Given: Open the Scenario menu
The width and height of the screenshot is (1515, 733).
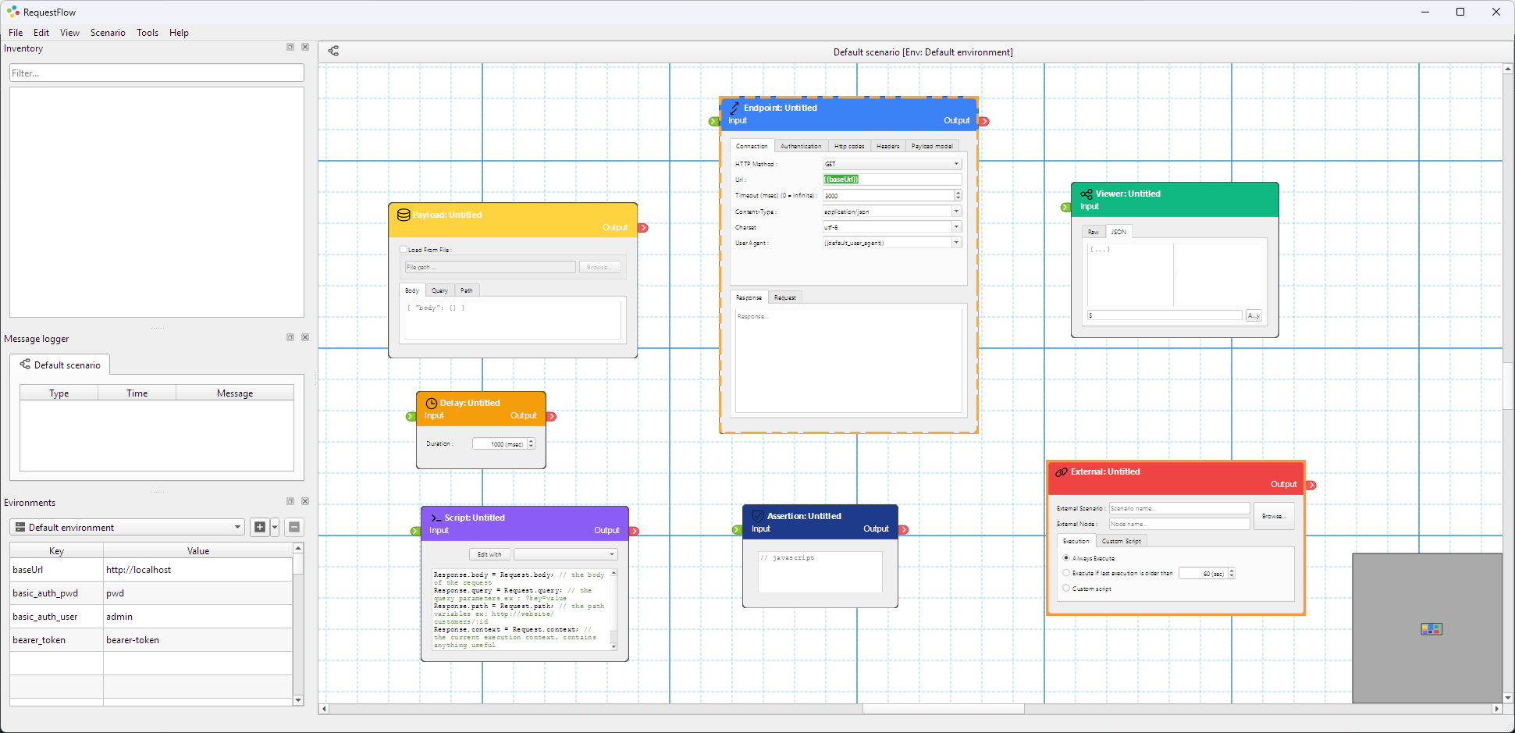Looking at the screenshot, I should click(x=108, y=33).
